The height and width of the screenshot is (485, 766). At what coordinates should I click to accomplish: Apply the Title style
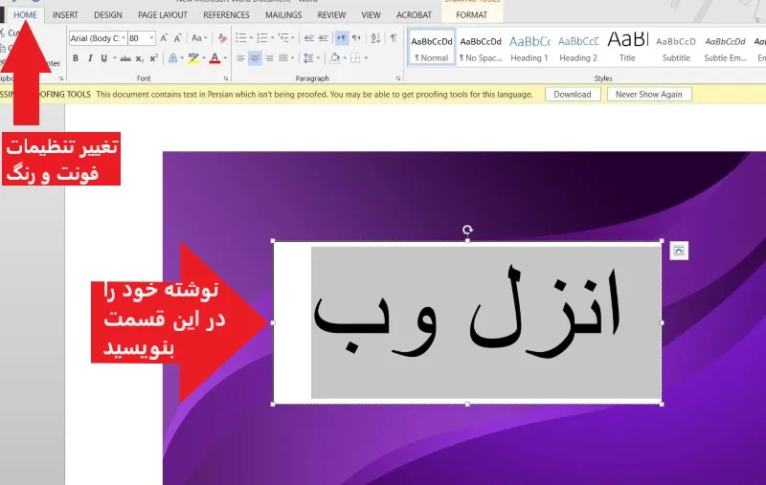(627, 47)
